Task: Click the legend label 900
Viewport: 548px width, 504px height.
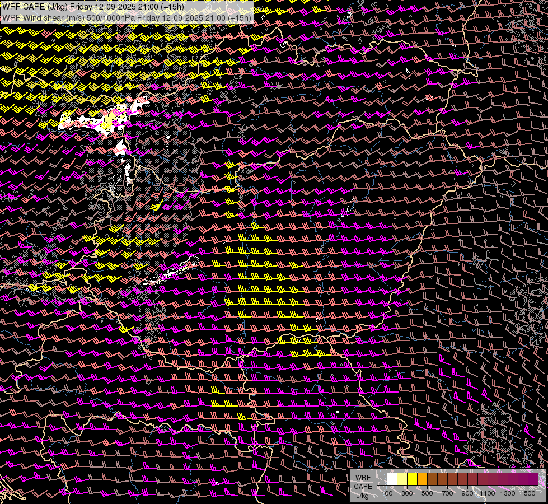Action: 467,493
